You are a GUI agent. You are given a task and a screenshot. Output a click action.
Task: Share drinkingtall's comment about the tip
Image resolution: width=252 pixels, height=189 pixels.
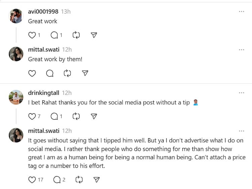click(x=94, y=116)
